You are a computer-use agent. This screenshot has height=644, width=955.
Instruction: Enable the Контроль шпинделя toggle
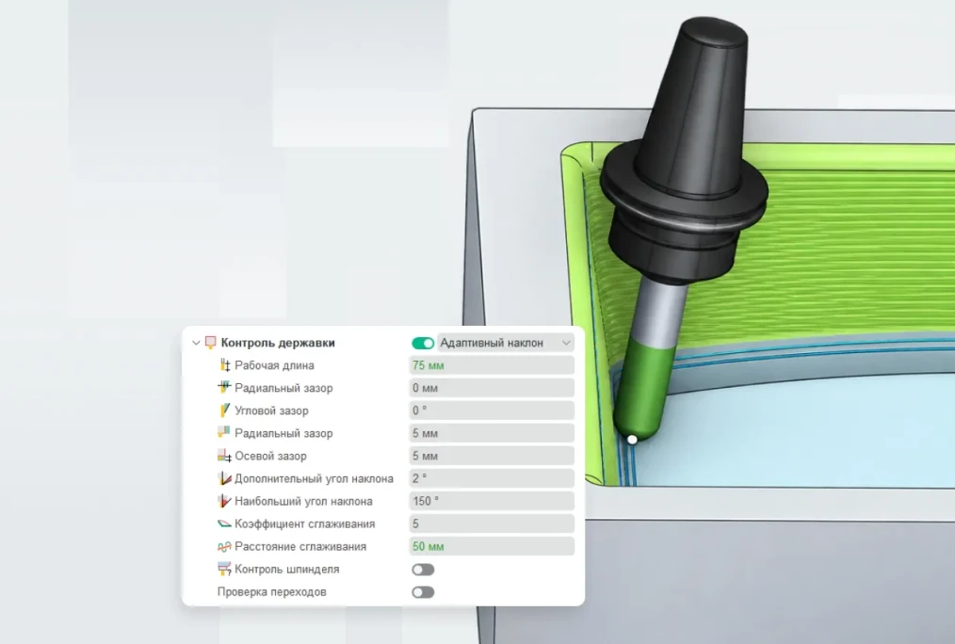tap(423, 570)
